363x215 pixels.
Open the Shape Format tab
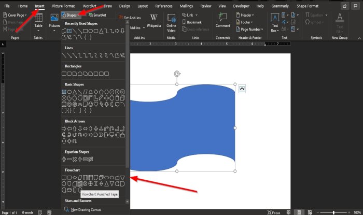click(308, 6)
